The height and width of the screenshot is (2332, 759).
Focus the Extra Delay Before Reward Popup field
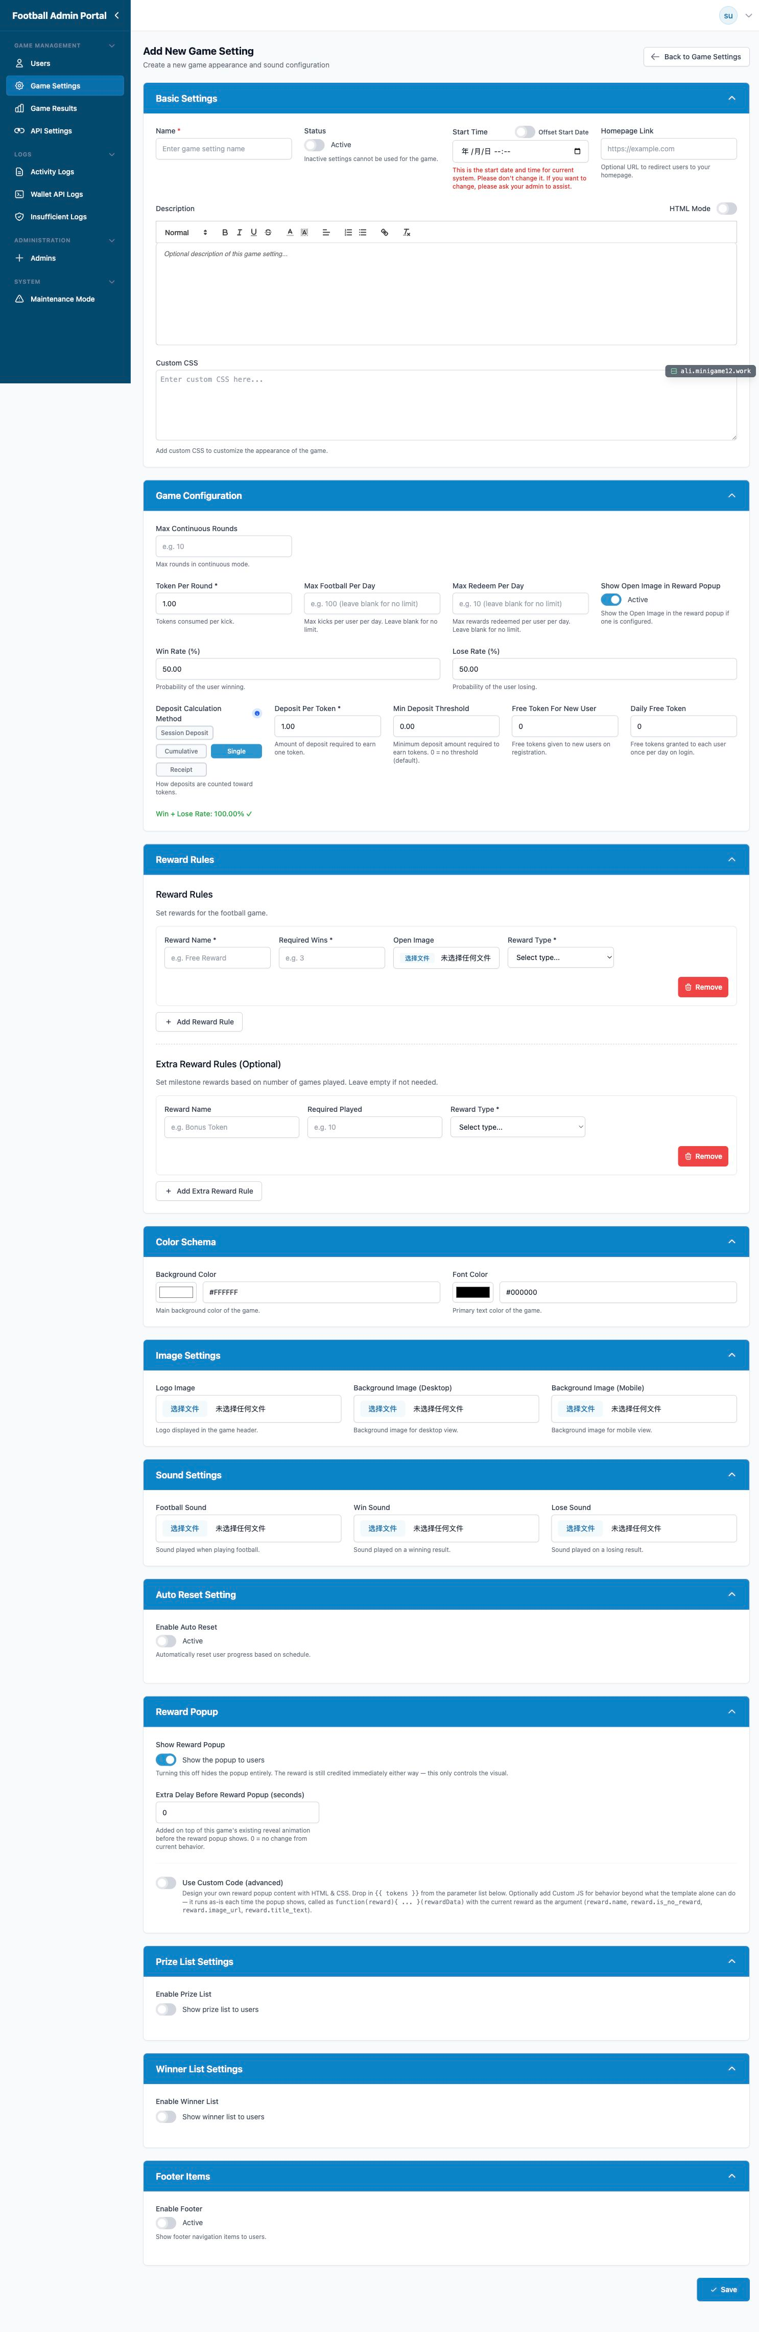click(237, 1812)
